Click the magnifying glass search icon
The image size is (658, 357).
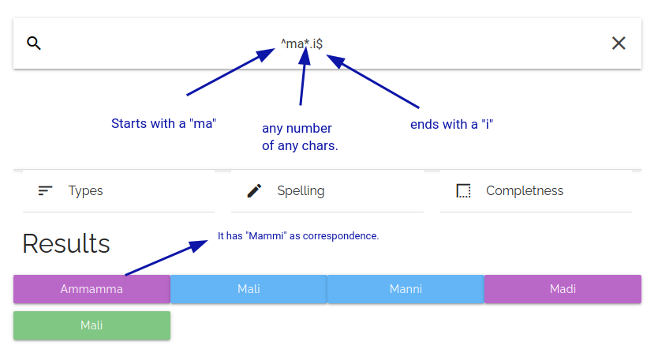pos(33,43)
